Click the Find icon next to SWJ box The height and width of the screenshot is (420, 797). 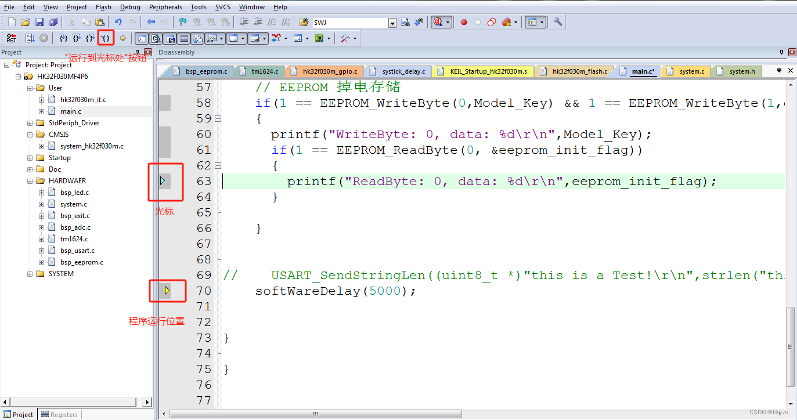coord(405,22)
